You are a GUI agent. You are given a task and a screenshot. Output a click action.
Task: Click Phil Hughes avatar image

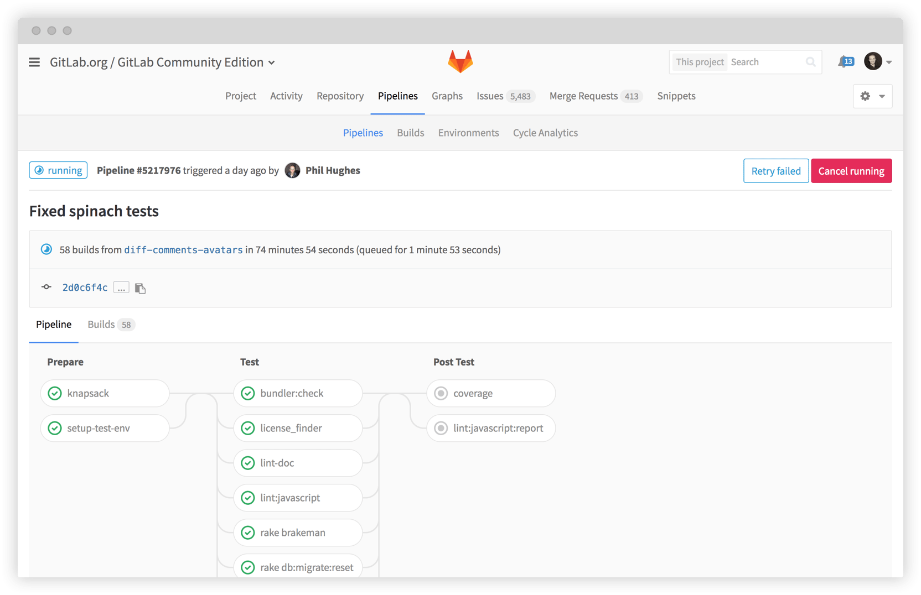292,170
